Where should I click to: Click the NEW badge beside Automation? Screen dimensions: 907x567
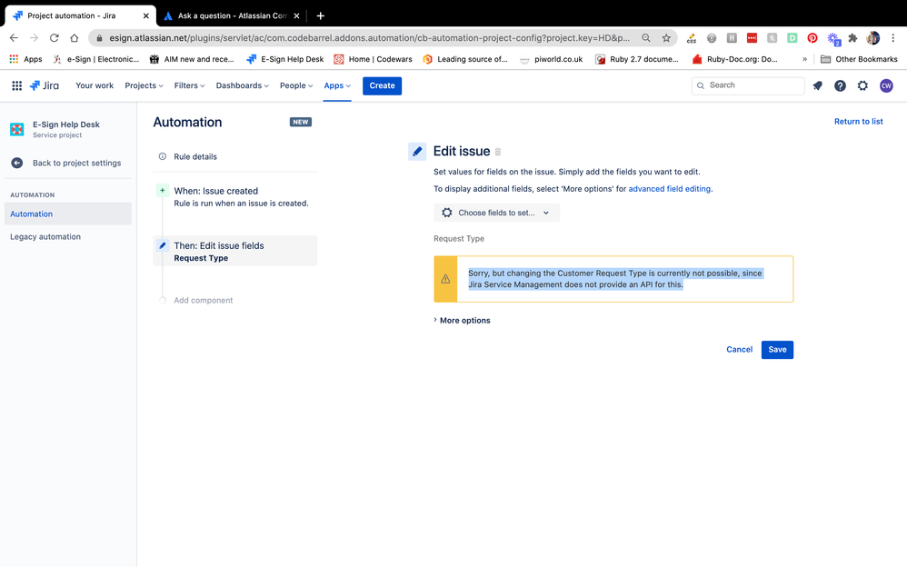pyautogui.click(x=301, y=122)
